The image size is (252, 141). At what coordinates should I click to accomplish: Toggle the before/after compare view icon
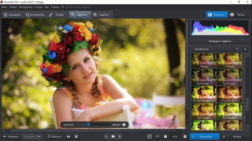pyautogui.click(x=76, y=137)
